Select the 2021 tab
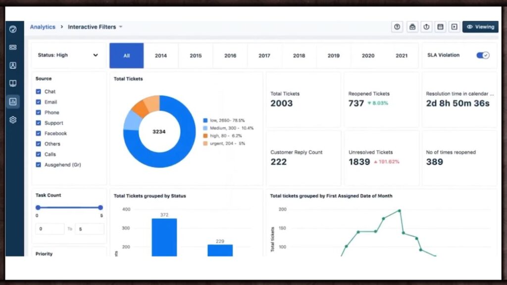 [x=402, y=55]
